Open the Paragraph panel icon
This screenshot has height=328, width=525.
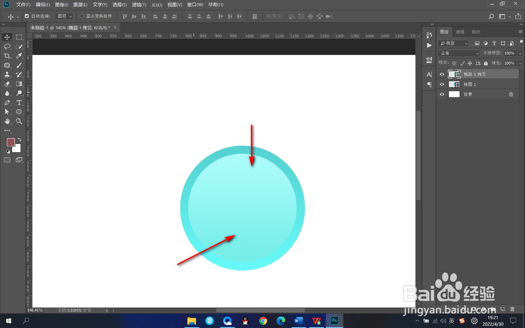(429, 85)
